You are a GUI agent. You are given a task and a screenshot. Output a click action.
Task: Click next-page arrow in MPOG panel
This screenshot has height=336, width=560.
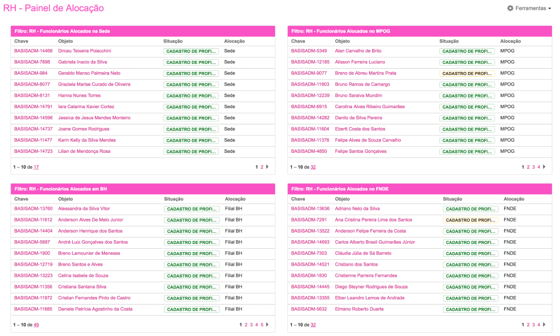[544, 167]
